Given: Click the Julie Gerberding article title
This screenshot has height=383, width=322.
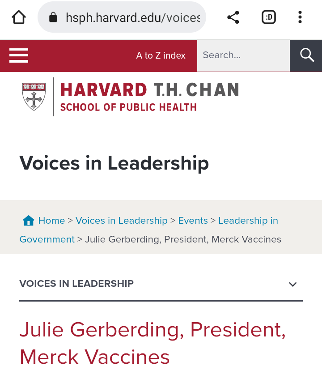Looking at the screenshot, I should pyautogui.click(x=153, y=343).
